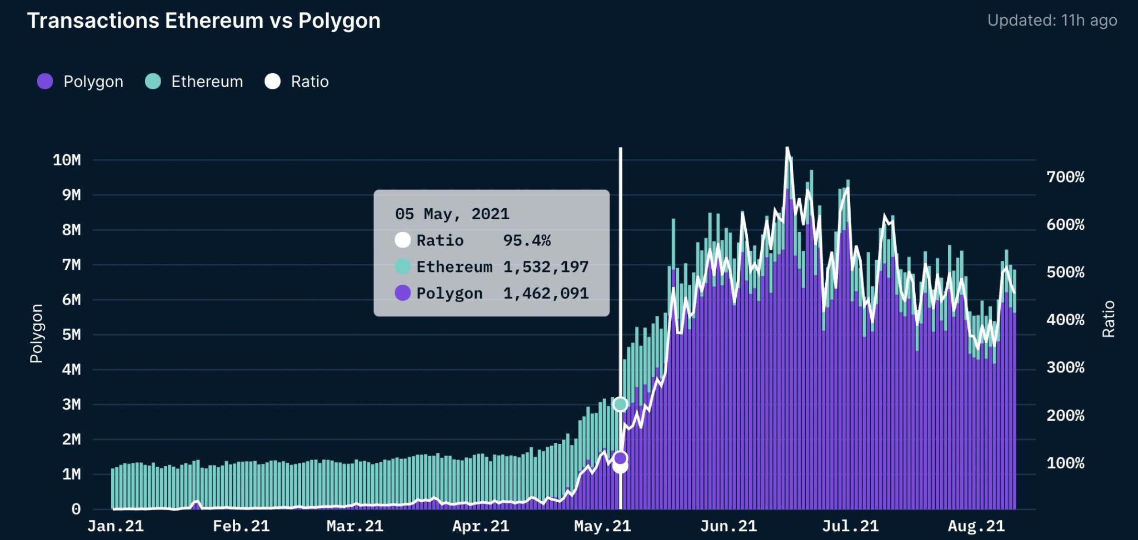Toggle the Ethereum series in the legend
Screen dimensions: 1138x540
(x=194, y=82)
